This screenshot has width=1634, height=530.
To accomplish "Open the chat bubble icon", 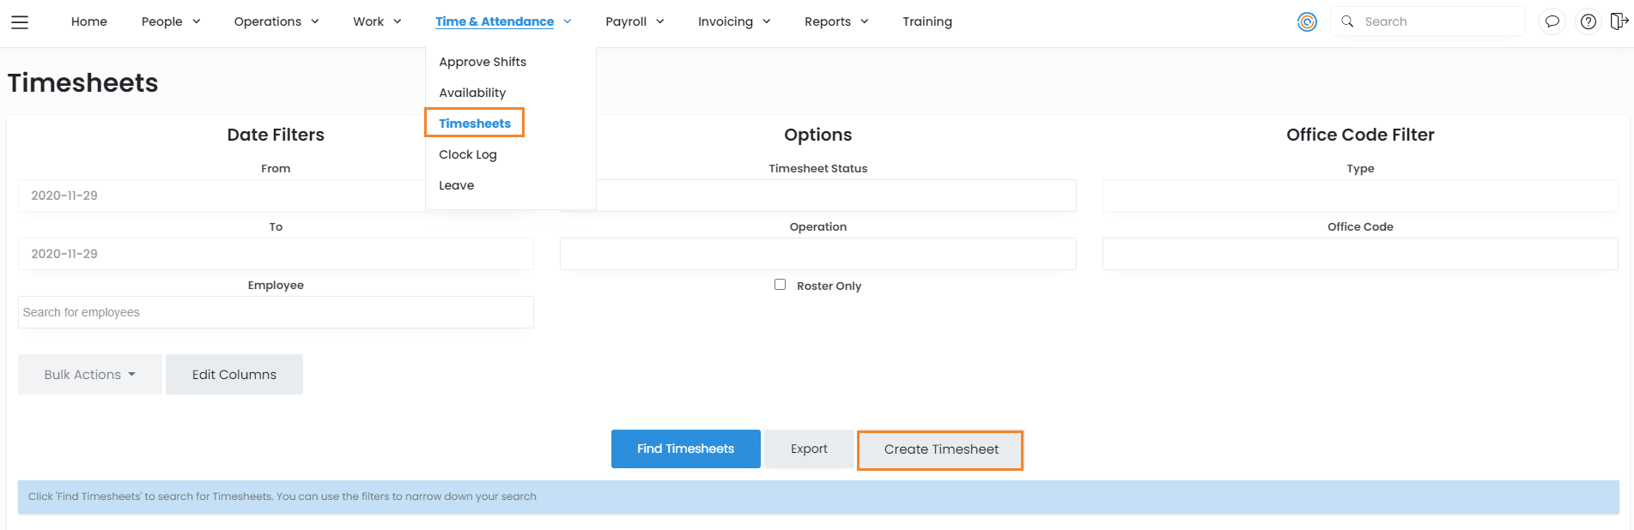I will 1552,22.
